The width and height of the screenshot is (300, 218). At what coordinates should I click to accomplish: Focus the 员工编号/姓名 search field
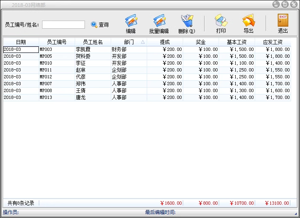point(63,25)
